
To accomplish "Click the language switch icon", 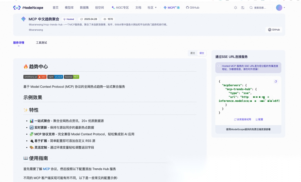I will (x=243, y=8).
